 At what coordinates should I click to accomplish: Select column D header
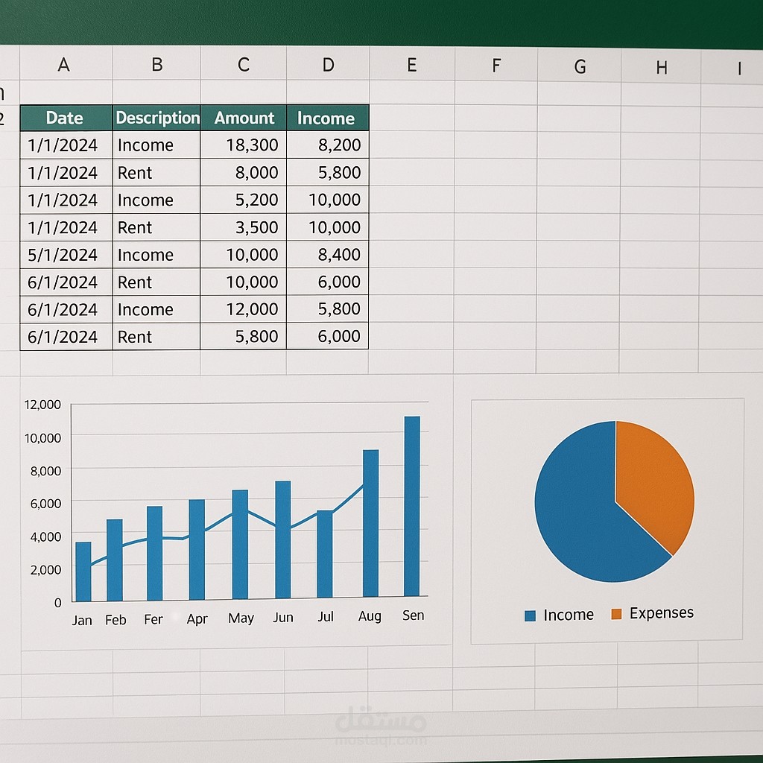(x=328, y=64)
